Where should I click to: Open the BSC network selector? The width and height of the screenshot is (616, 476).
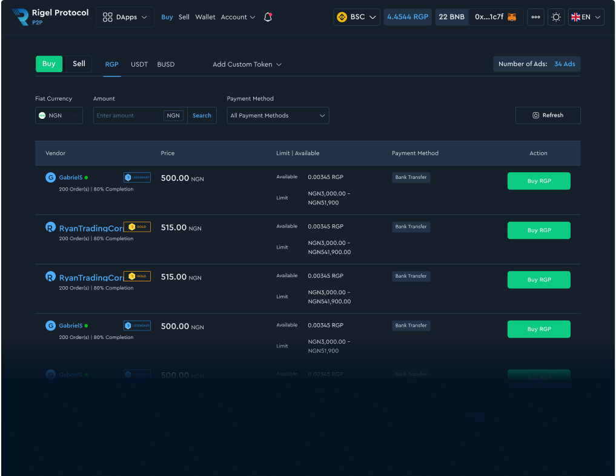[357, 17]
